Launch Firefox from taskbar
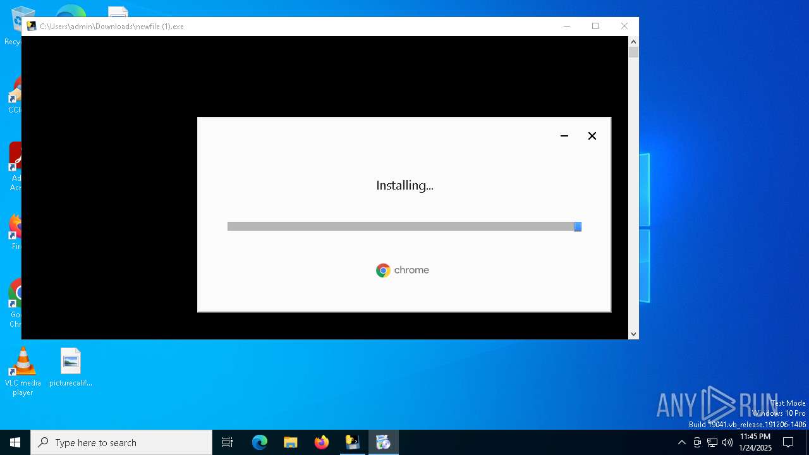 coord(322,442)
